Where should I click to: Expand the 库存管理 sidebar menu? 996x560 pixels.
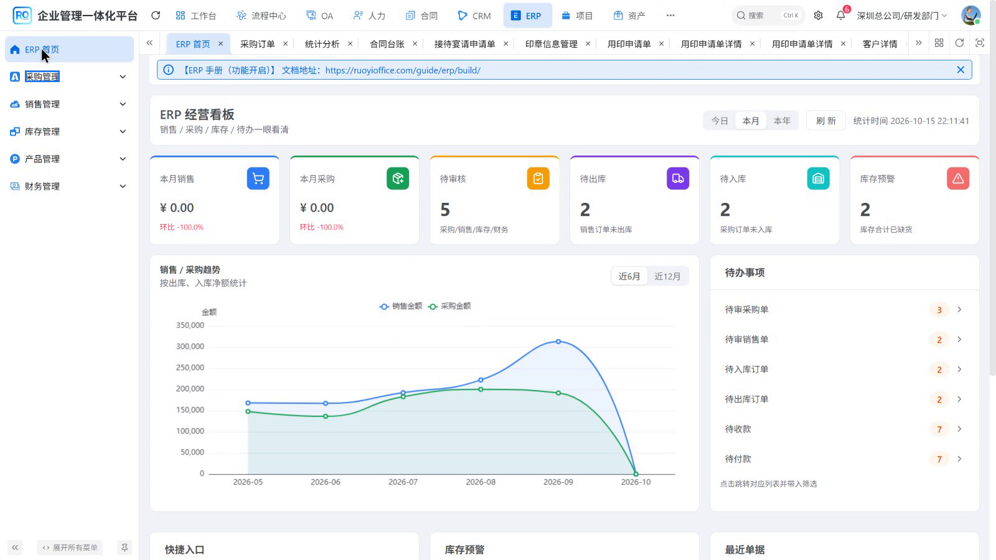[x=69, y=131]
